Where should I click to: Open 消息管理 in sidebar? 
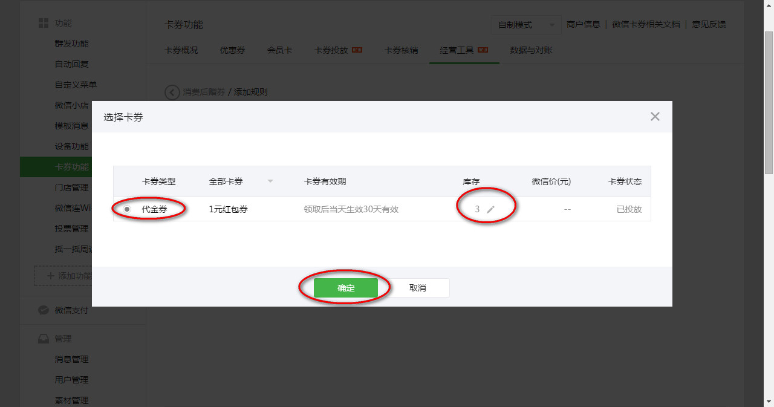click(71, 359)
